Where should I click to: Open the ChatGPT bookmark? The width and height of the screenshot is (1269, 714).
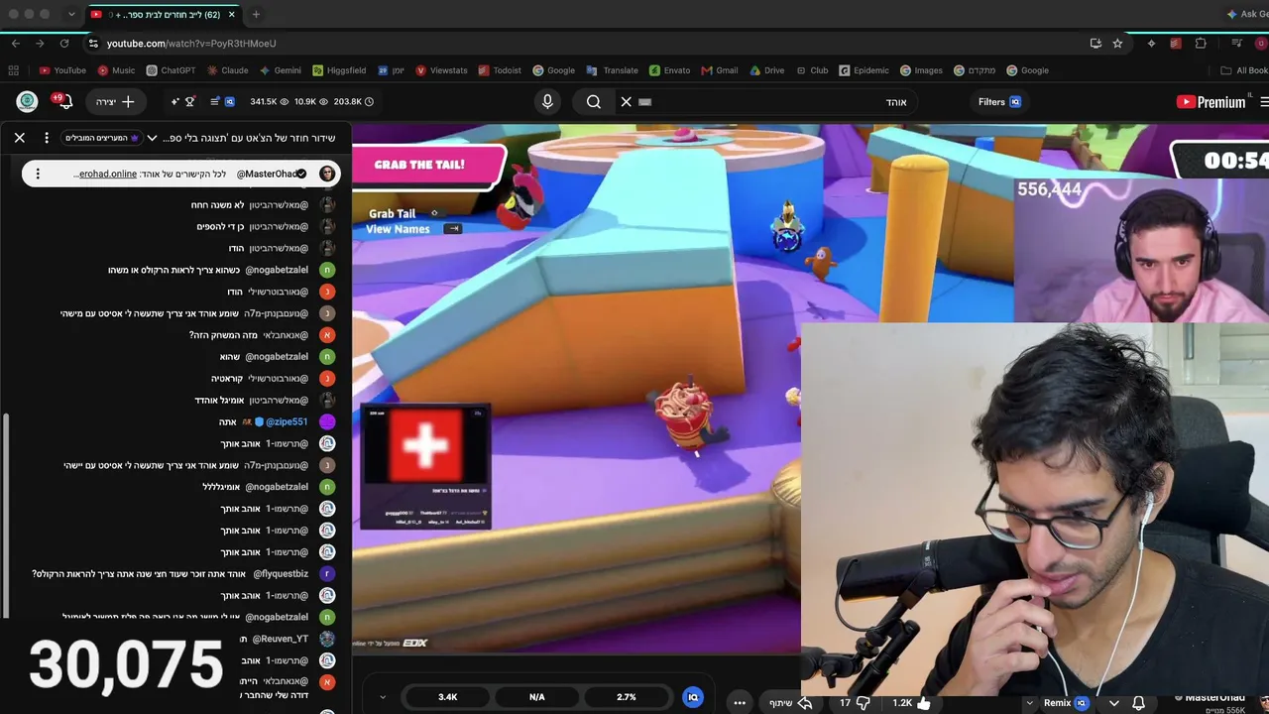(171, 70)
